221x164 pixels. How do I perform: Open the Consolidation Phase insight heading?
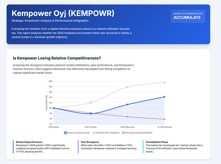[157, 142]
